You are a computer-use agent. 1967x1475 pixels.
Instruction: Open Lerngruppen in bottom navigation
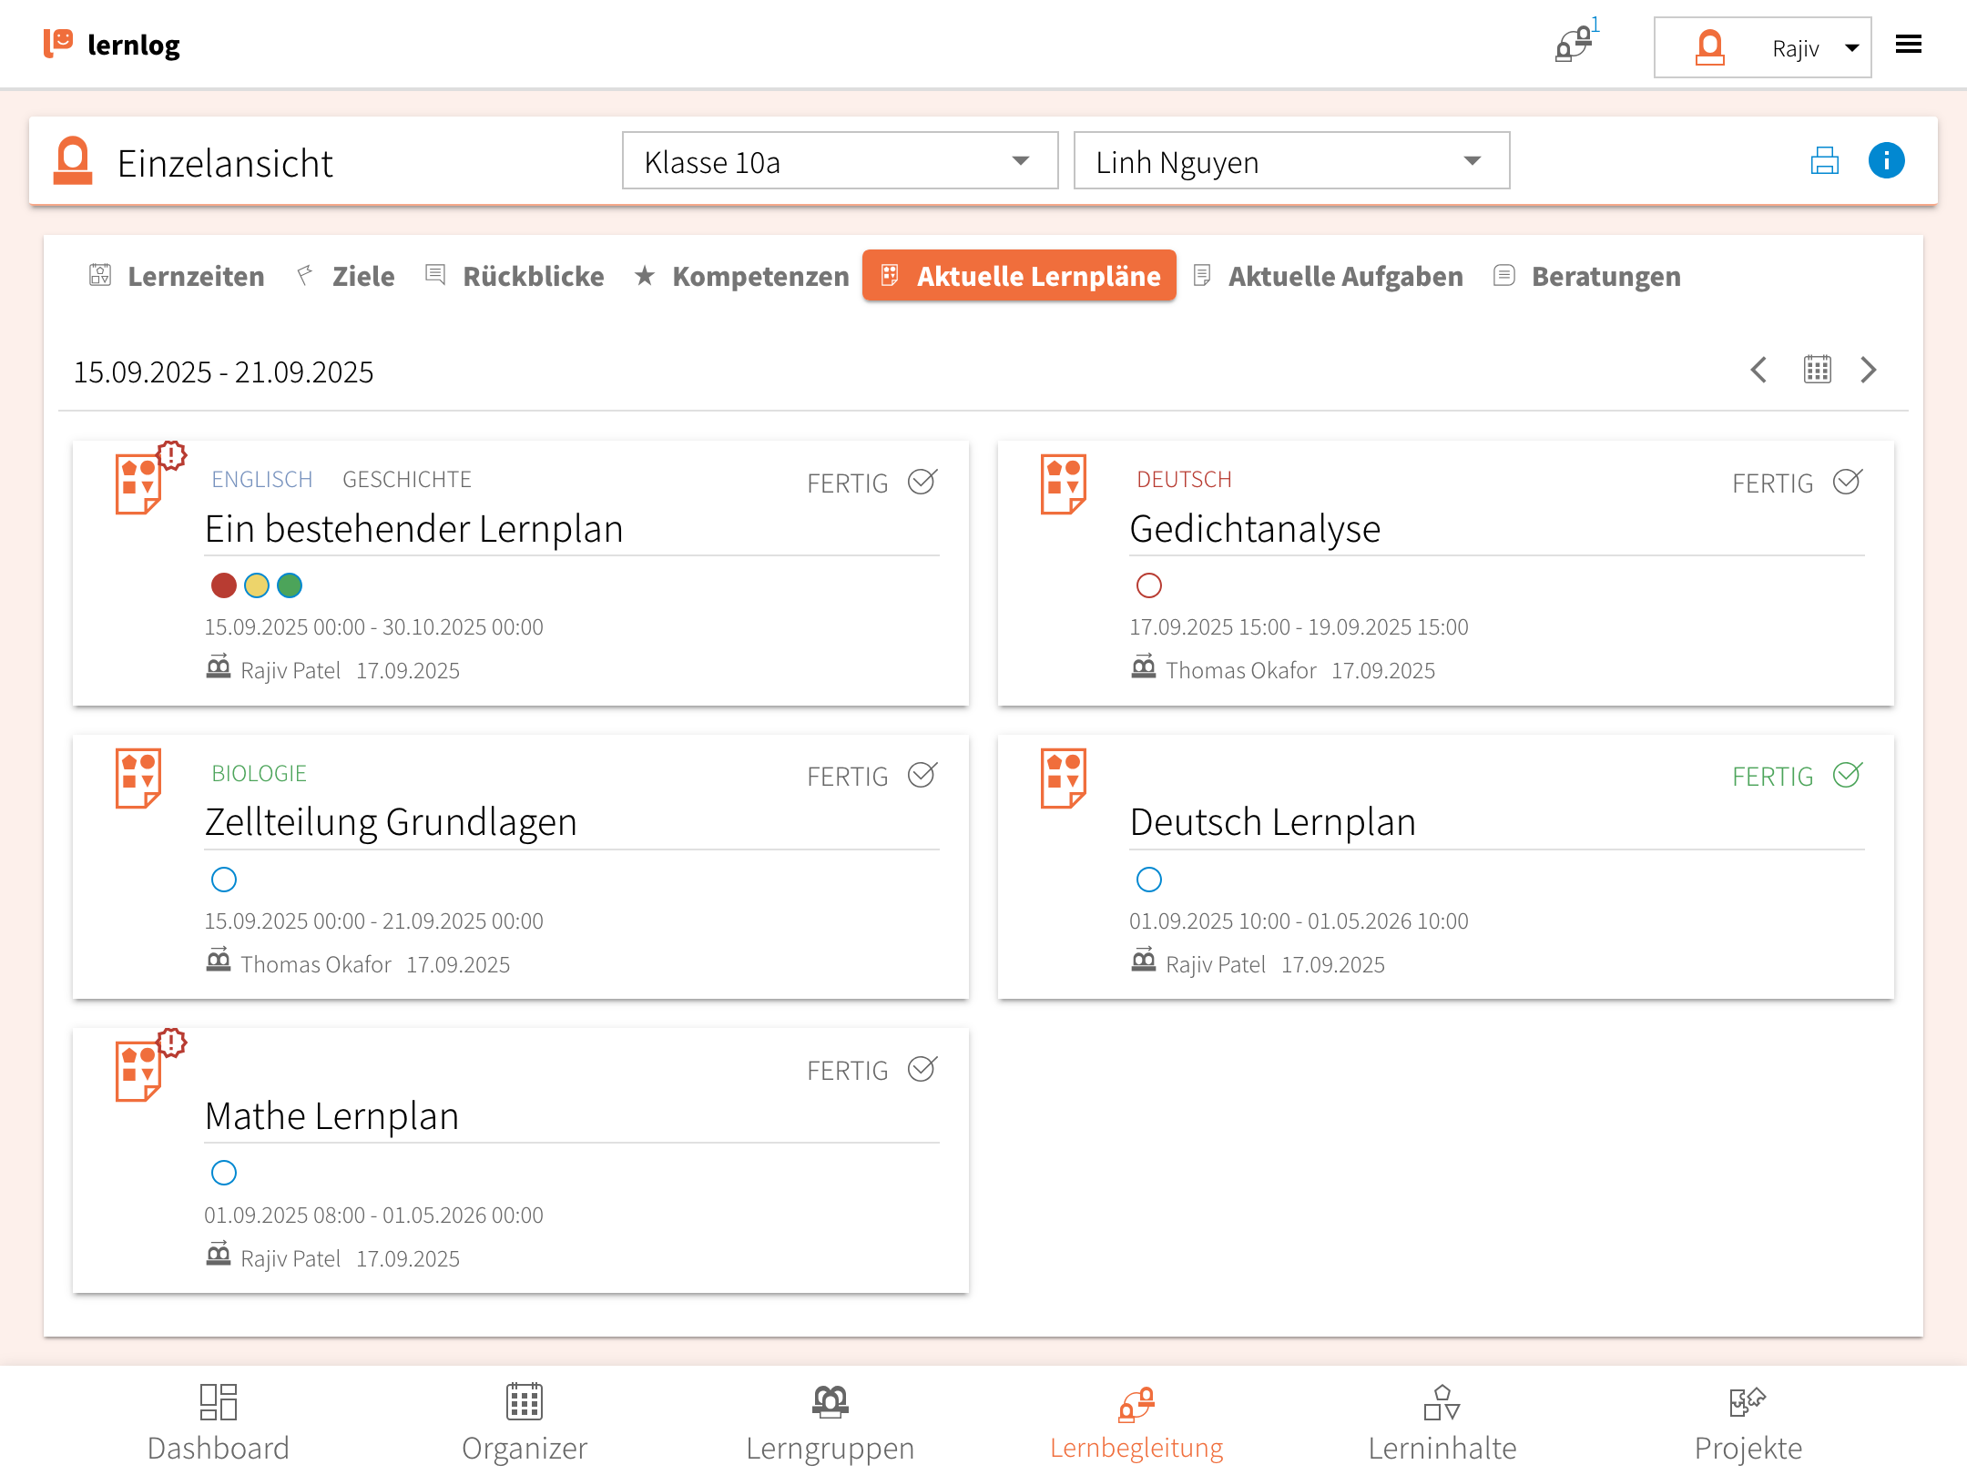click(830, 1423)
